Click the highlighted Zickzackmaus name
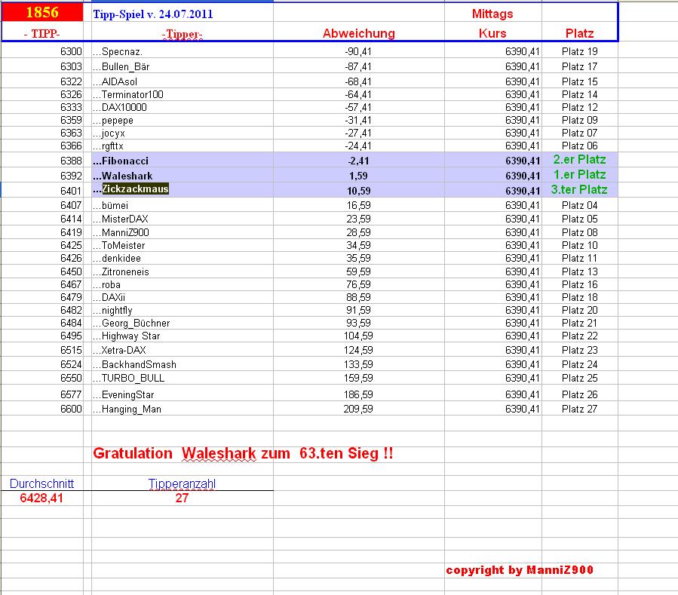 135,189
